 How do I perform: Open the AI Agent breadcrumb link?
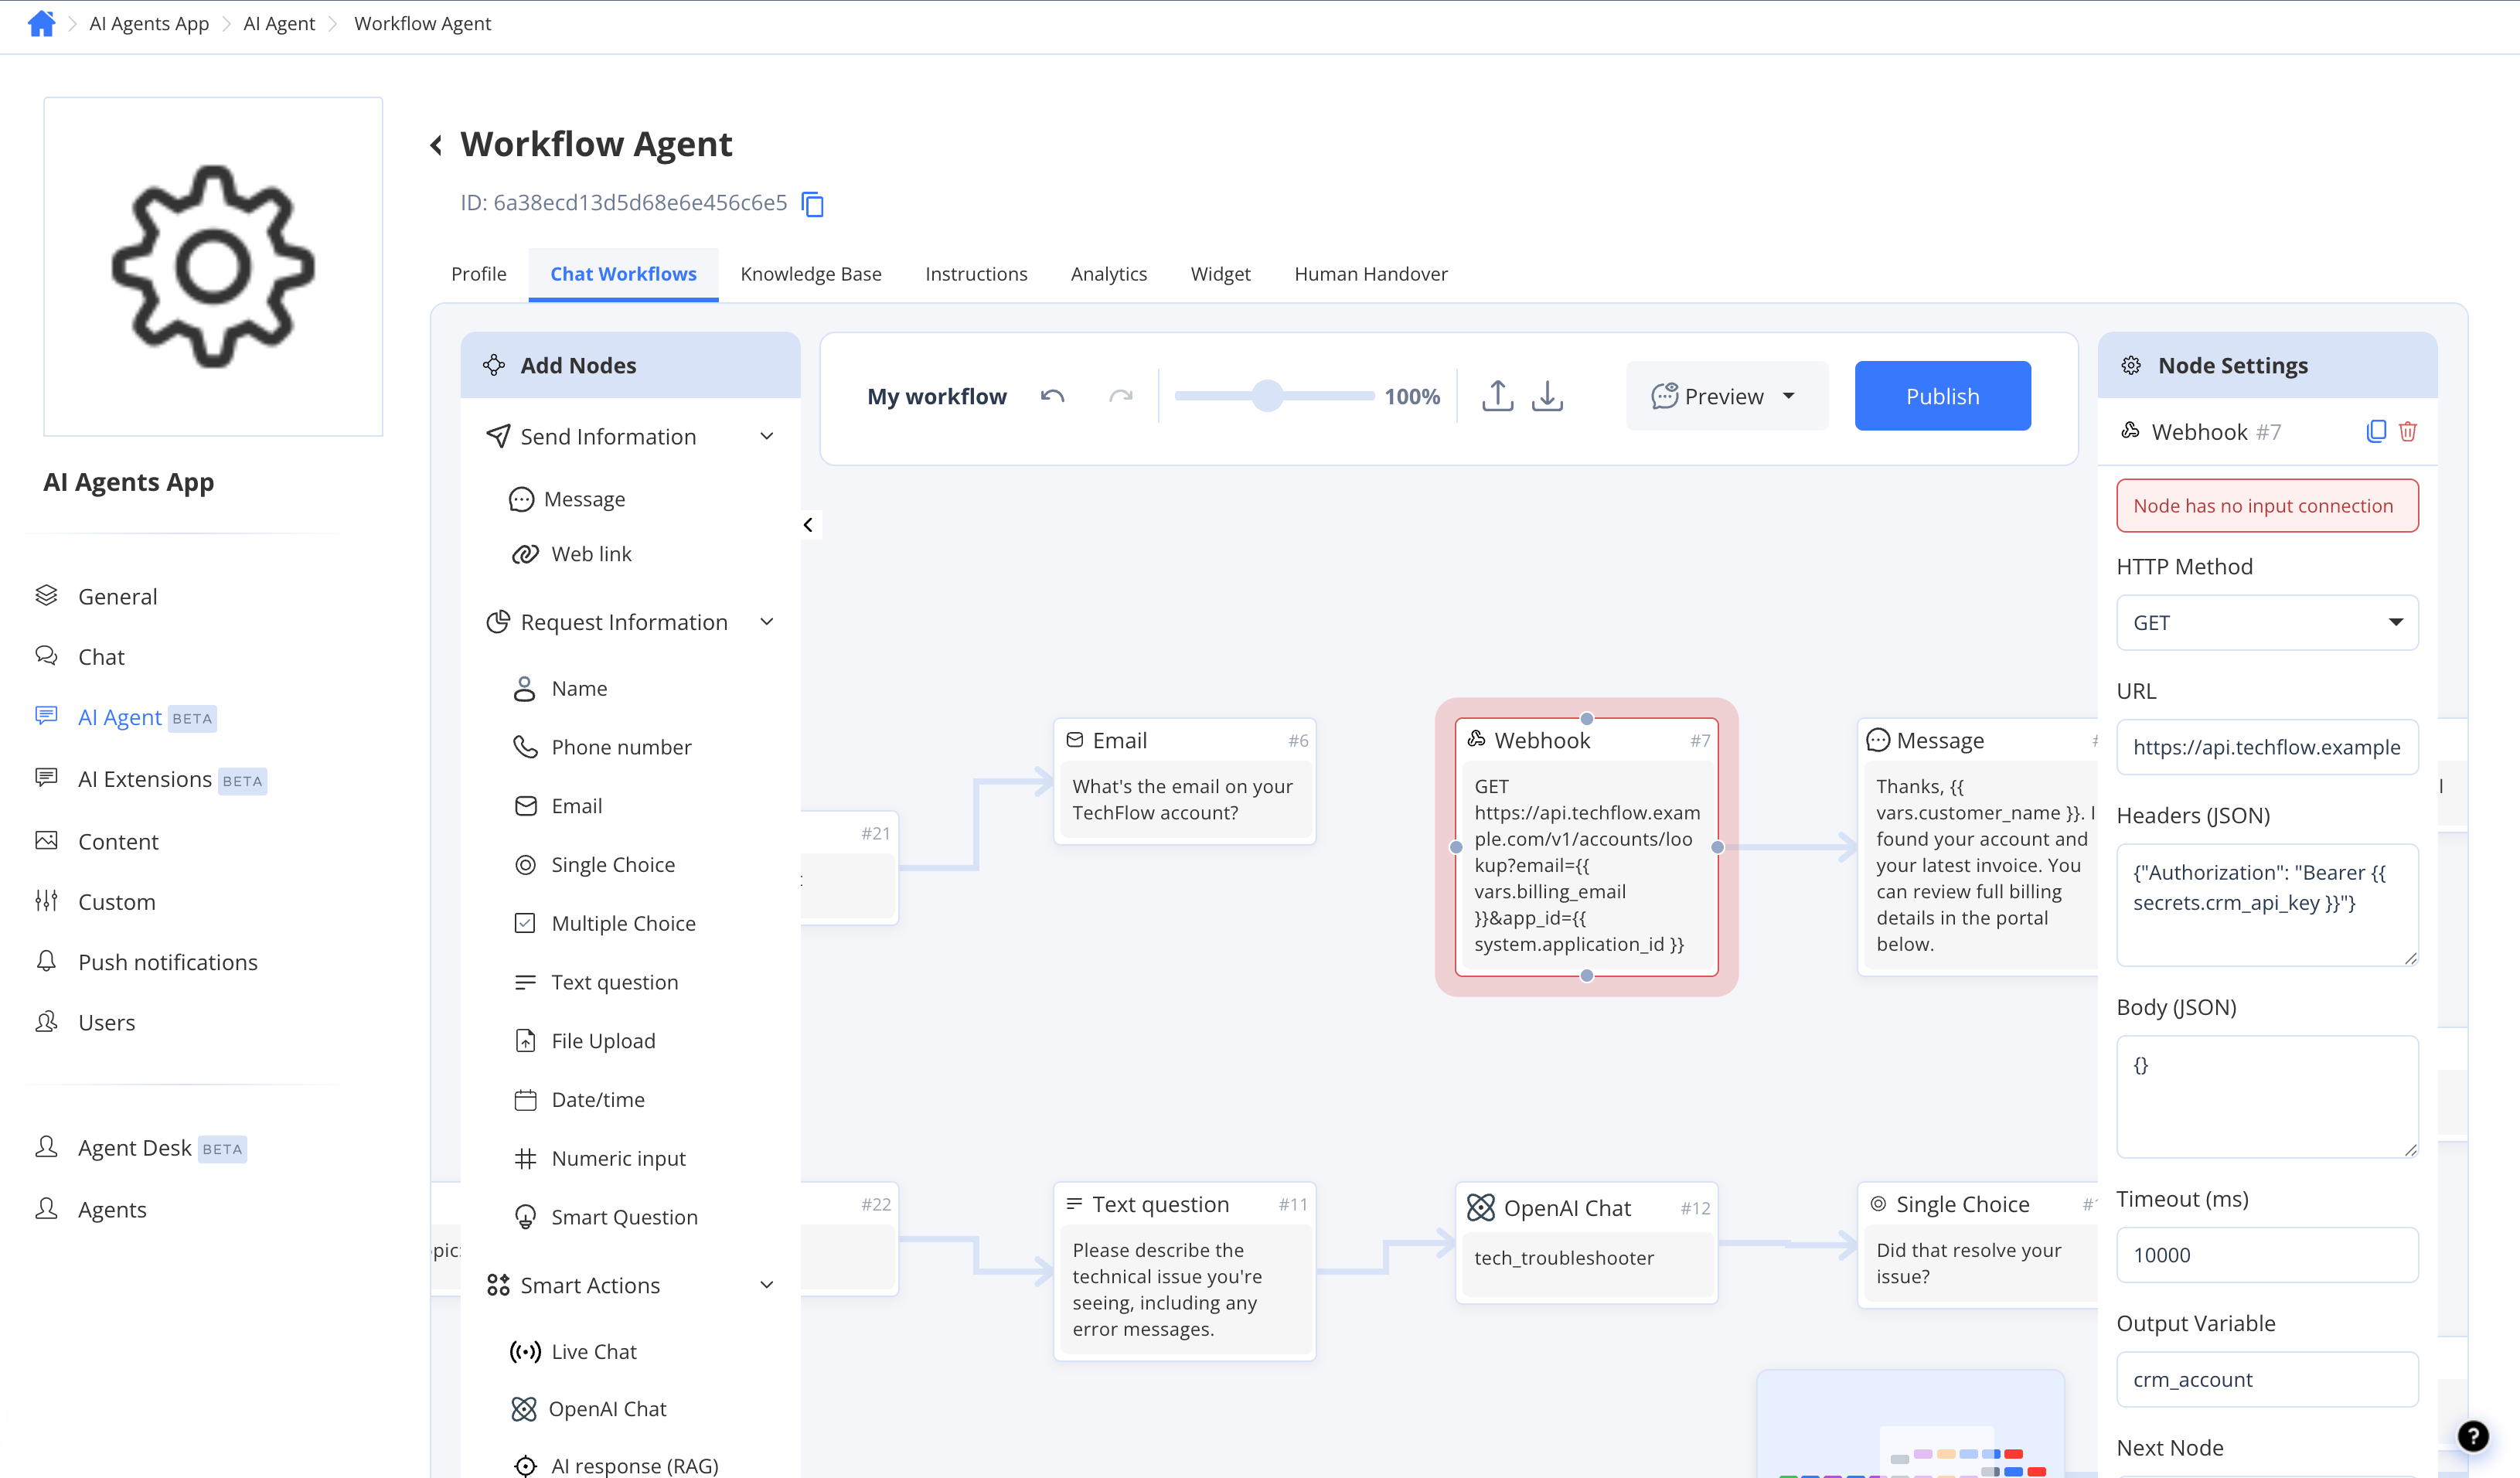pyautogui.click(x=279, y=23)
